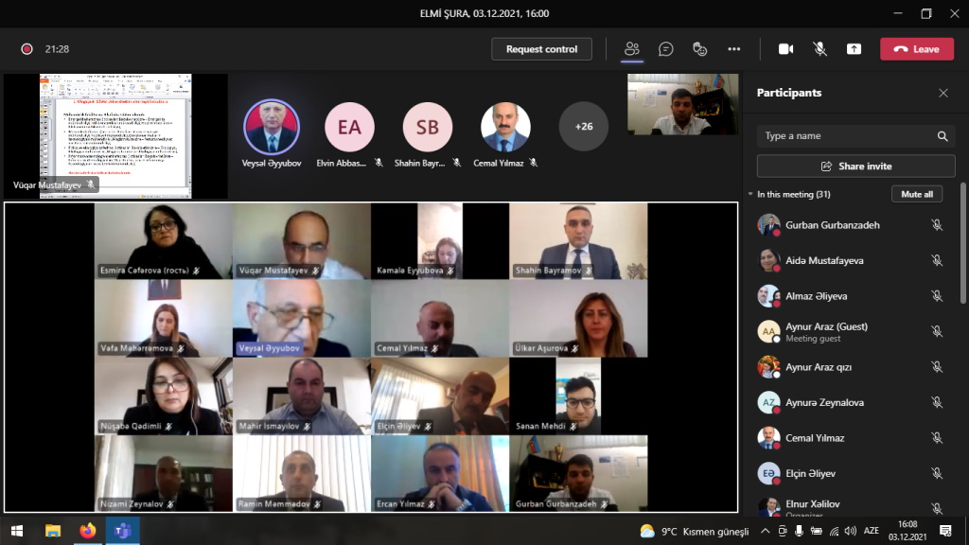Viewport: 969px width, 545px height.
Task: Open the conversation chat icon
Action: [665, 49]
